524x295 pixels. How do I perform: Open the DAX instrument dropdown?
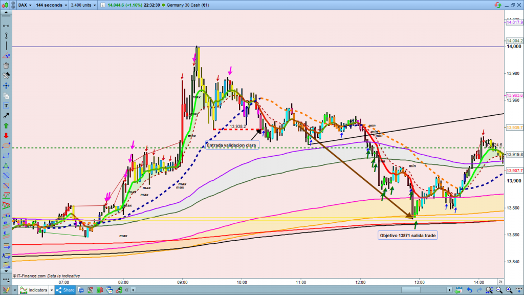22,5
